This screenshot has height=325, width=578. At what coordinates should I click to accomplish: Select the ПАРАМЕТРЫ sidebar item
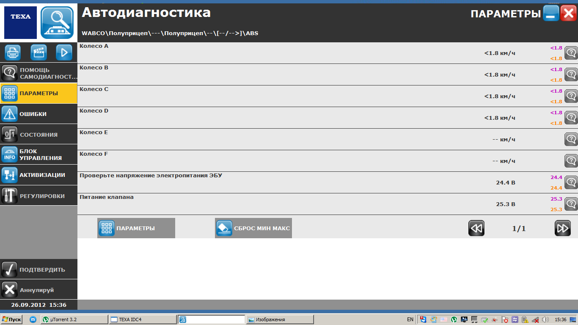[39, 94]
